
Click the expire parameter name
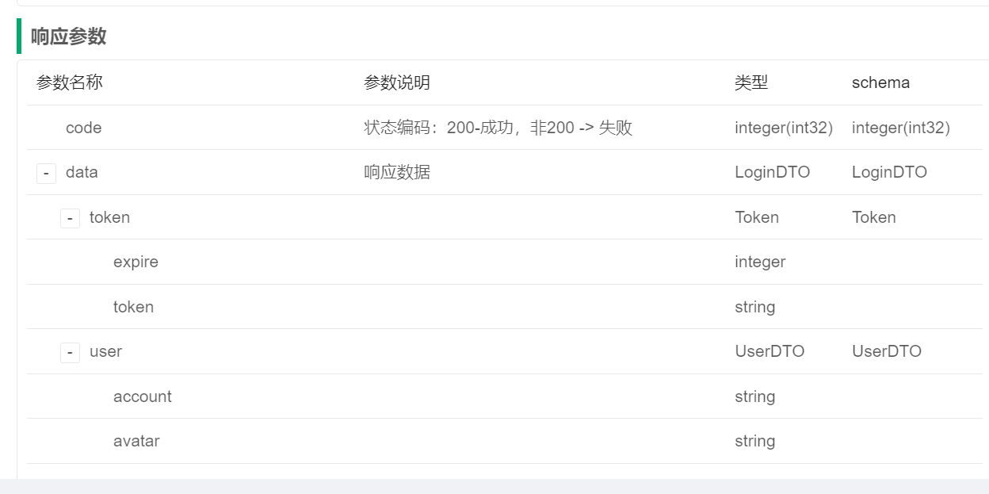tap(136, 262)
